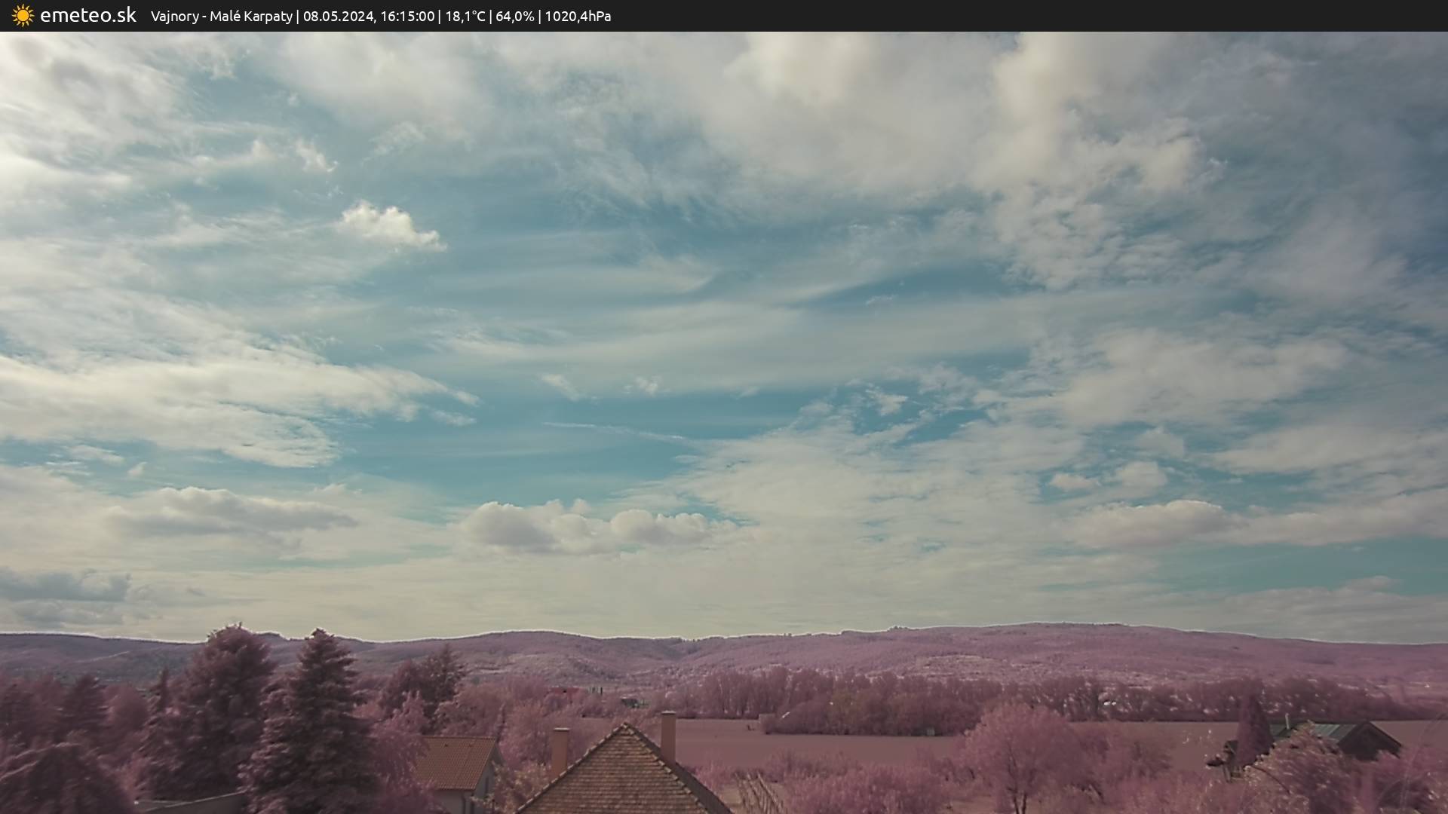Click the emeteo.sk sun logo icon
Image resolution: width=1448 pixels, height=814 pixels.
click(23, 16)
